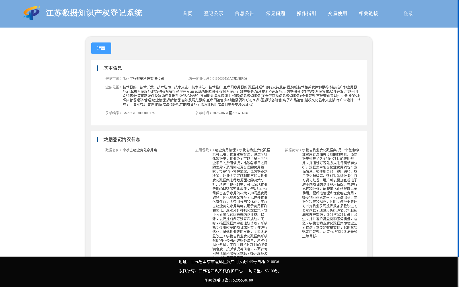Select publicity number GS2023103000000176
The height and width of the screenshot is (287, 459).
click(x=139, y=113)
